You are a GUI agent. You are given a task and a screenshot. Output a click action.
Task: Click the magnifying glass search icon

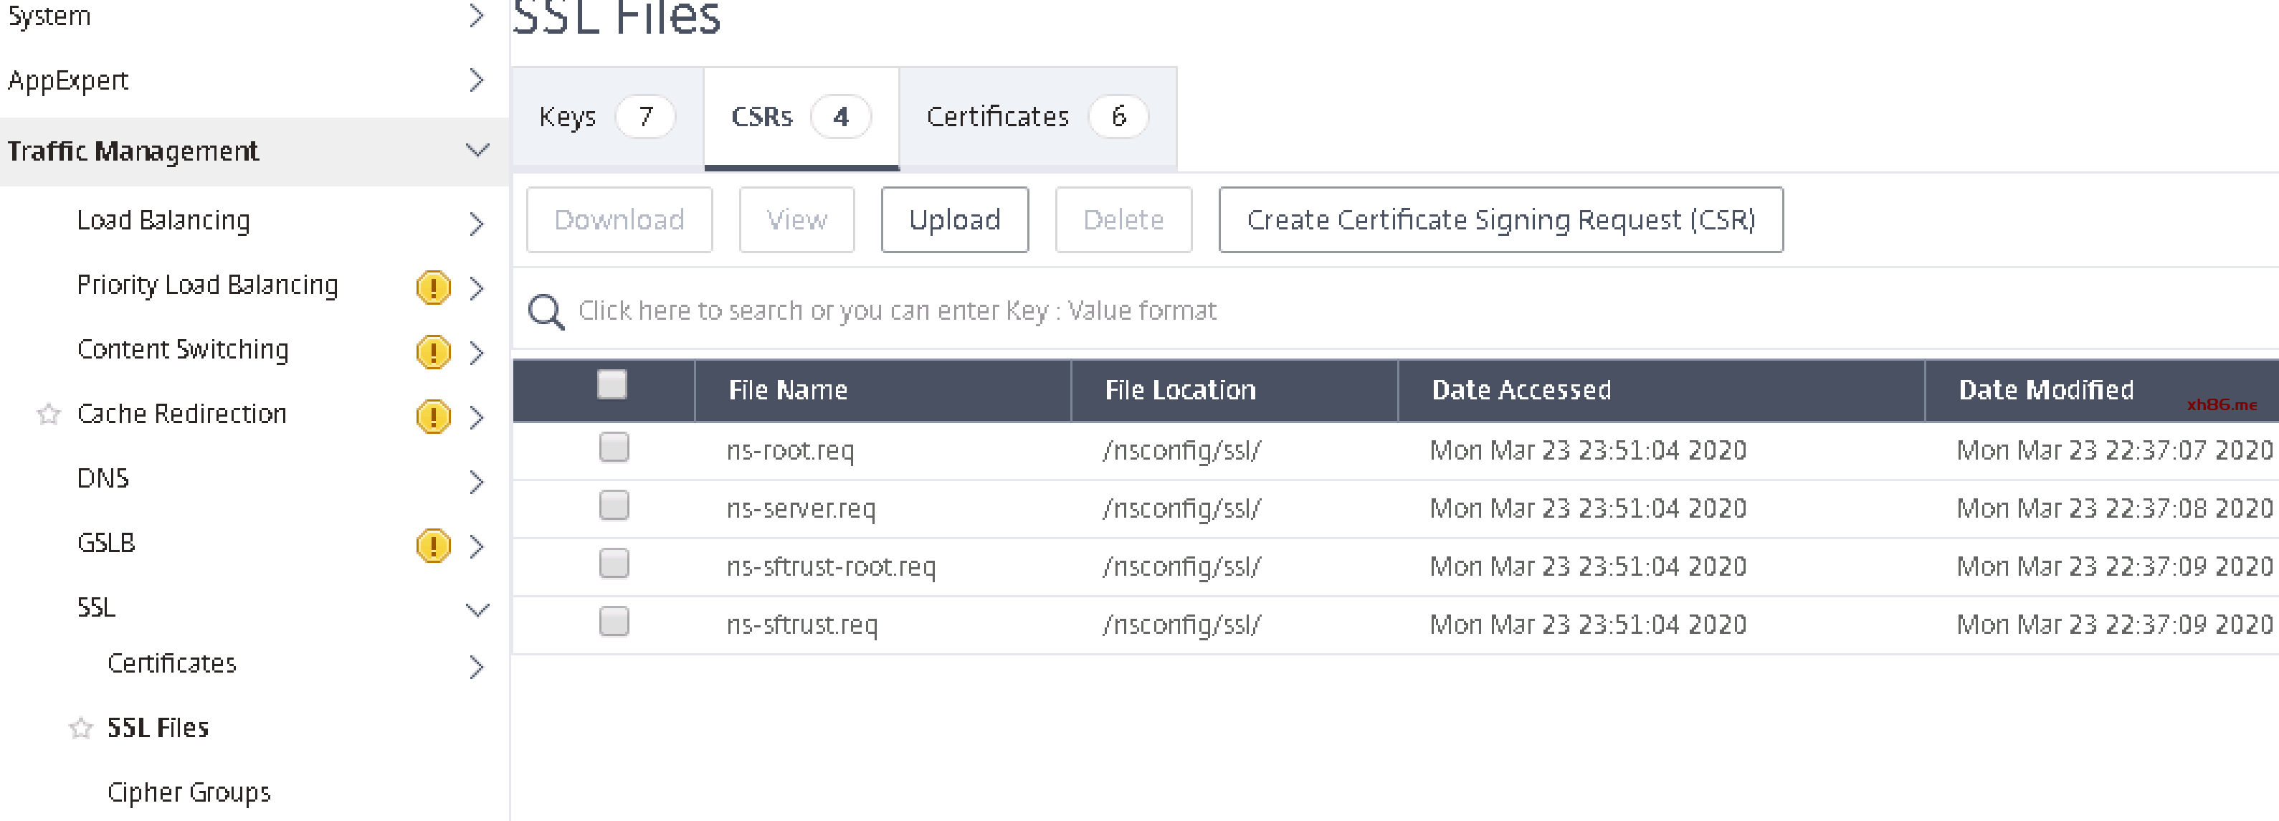(546, 311)
